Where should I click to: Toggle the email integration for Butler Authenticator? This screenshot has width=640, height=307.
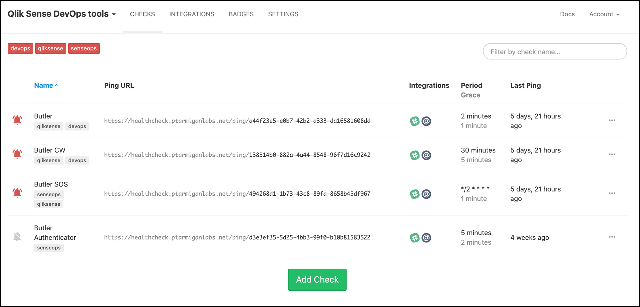[426, 238]
